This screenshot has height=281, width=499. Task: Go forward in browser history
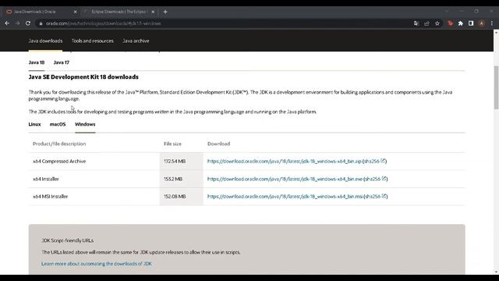tap(17, 23)
